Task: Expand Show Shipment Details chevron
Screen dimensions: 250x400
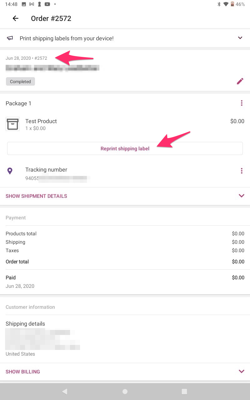Action: click(x=241, y=196)
